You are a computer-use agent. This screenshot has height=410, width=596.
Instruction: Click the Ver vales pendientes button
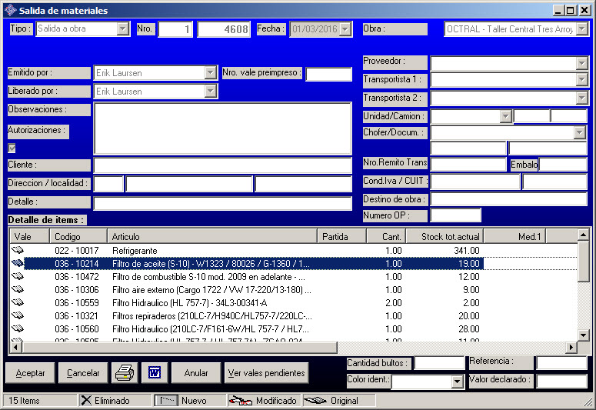[x=267, y=373]
